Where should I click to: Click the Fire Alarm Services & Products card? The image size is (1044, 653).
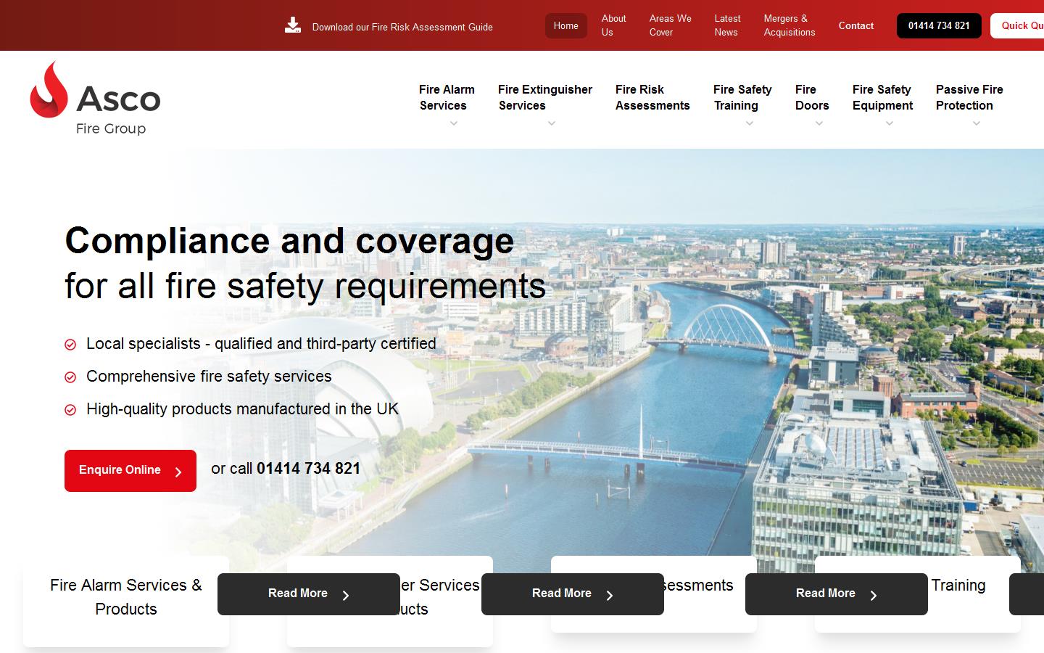pyautogui.click(x=126, y=597)
